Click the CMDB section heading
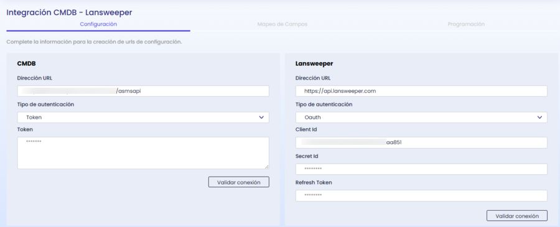 tap(26, 63)
